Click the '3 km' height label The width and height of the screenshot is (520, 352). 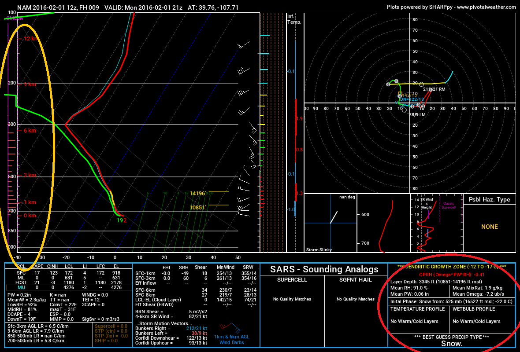tap(30, 175)
